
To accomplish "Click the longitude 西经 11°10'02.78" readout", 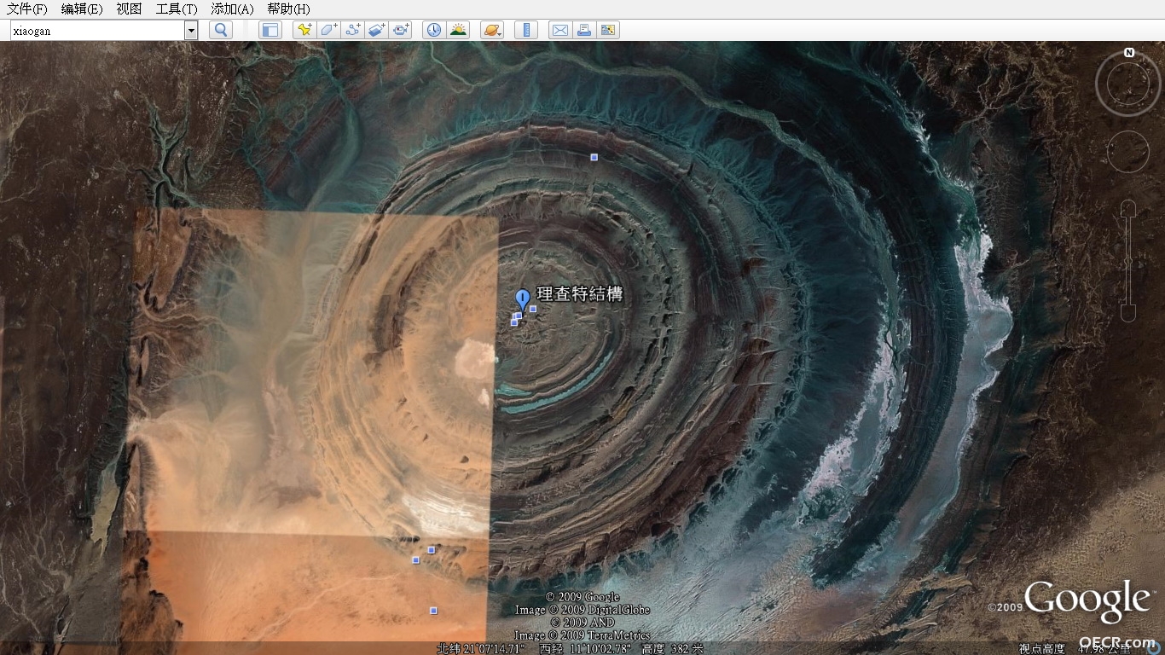I will click(586, 648).
